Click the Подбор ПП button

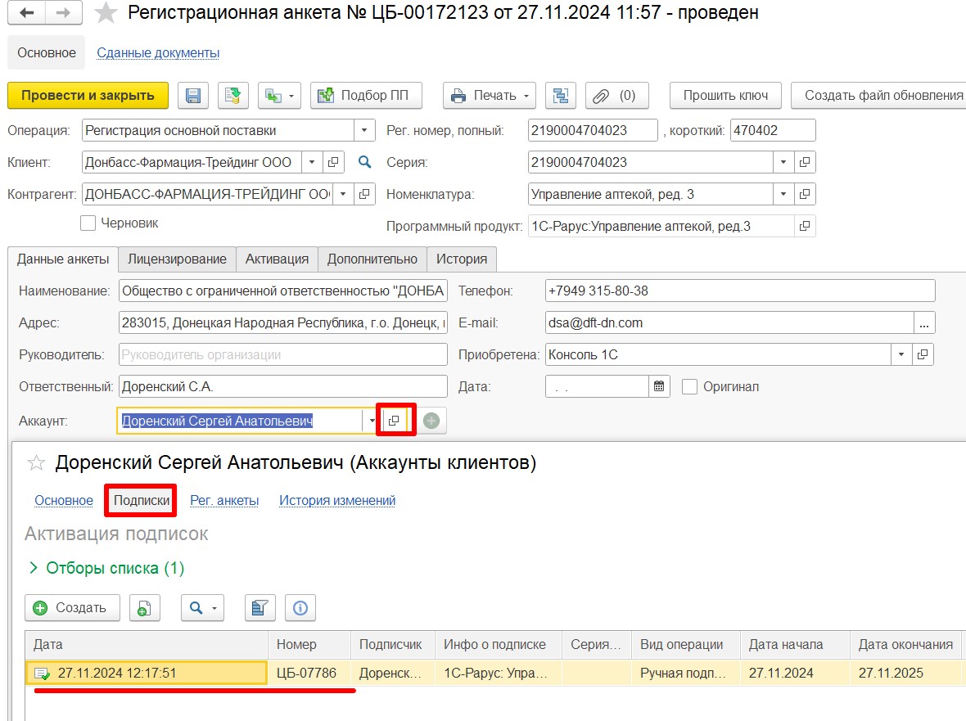click(366, 96)
